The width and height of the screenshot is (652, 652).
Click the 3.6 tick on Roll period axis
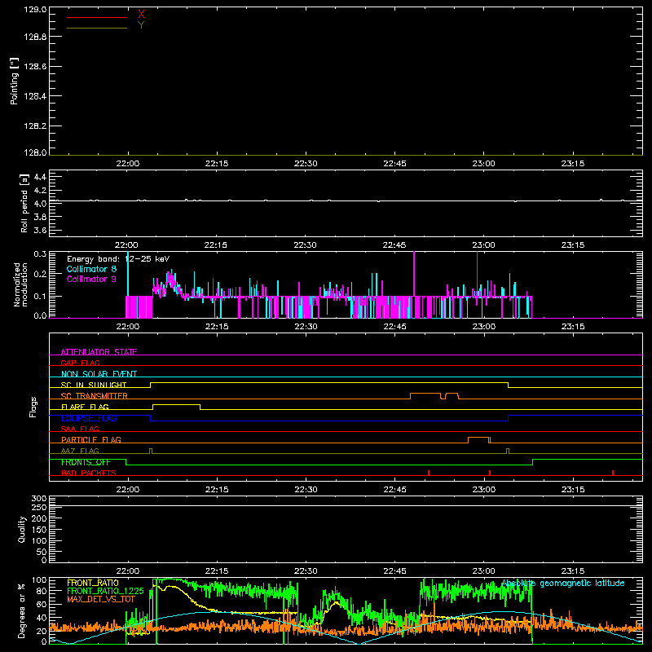[x=40, y=230]
